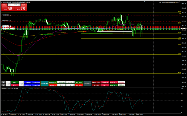The image size is (187, 116).
Task: Click the SL = BE button
Action: [x=96, y=85]
